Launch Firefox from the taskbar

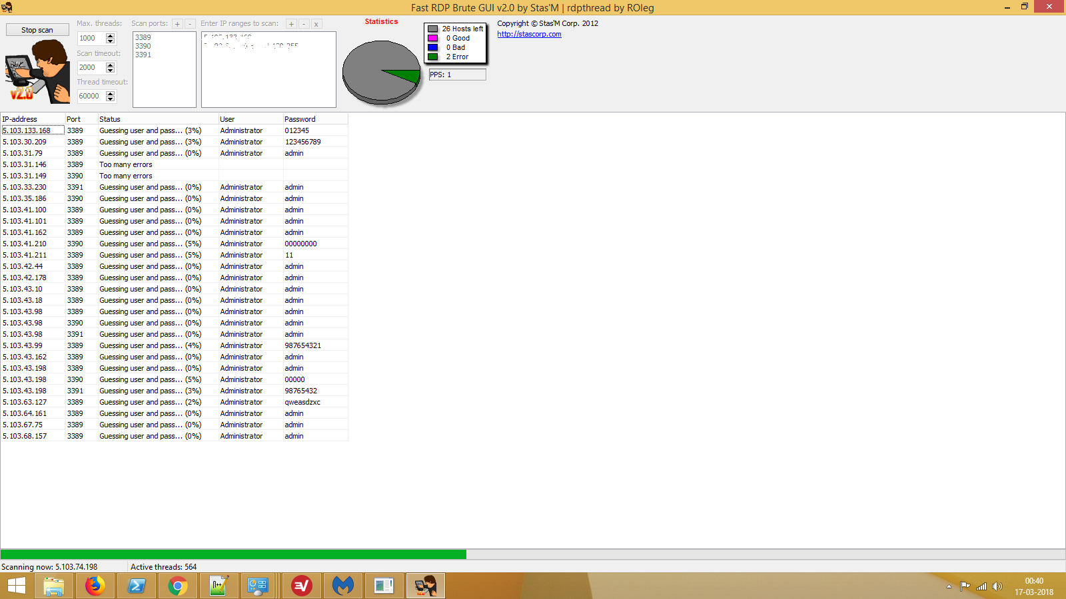[x=95, y=586]
